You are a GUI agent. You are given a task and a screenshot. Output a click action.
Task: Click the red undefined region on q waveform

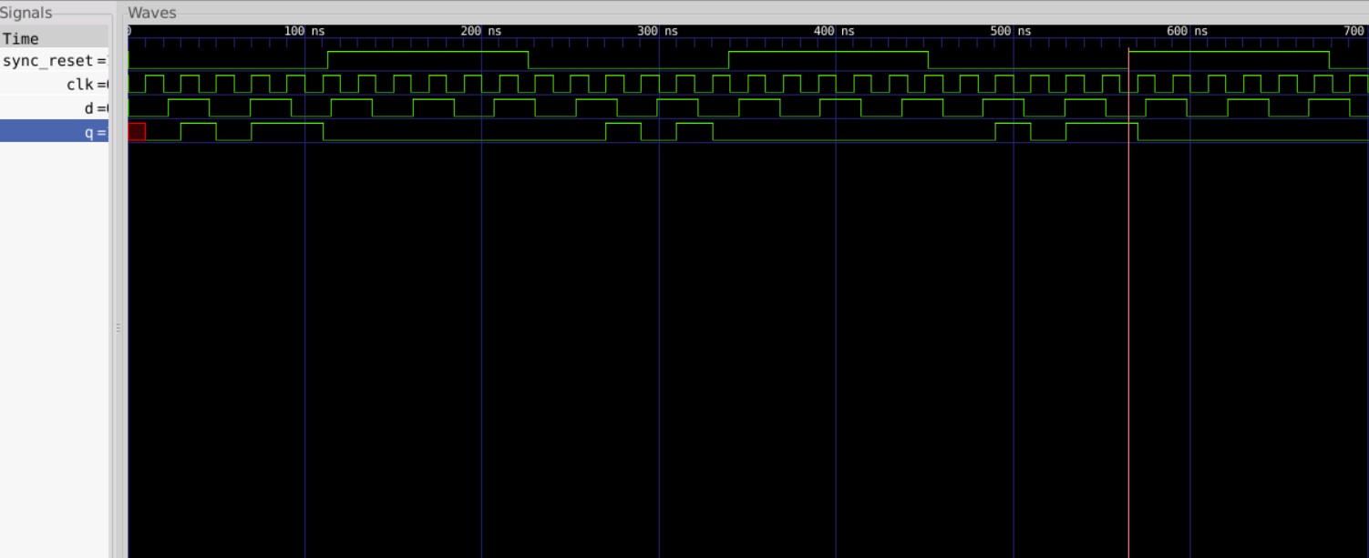pyautogui.click(x=137, y=132)
